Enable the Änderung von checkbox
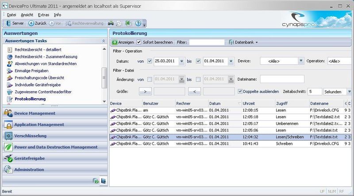354x196 pixels. 150,79
